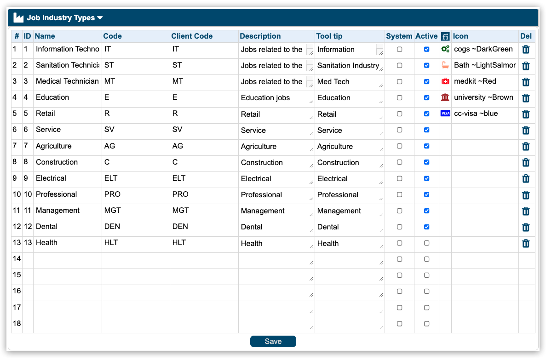The height and width of the screenshot is (360, 546).
Task: Click trash icon for Retail row
Action: tap(526, 114)
